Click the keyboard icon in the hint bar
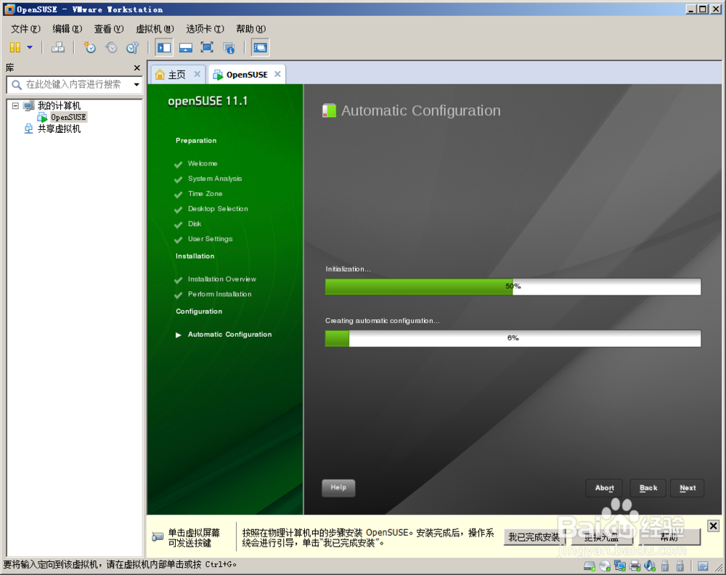 point(158,537)
